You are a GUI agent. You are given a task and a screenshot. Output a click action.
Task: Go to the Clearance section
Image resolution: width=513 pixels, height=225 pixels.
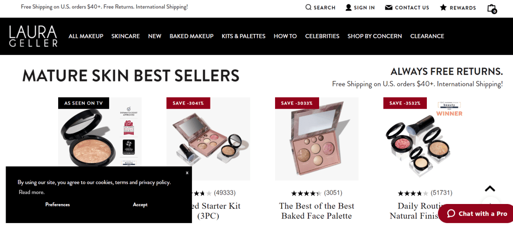coord(427,36)
